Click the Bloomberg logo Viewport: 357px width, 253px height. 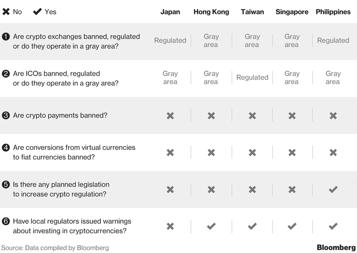click(x=336, y=247)
